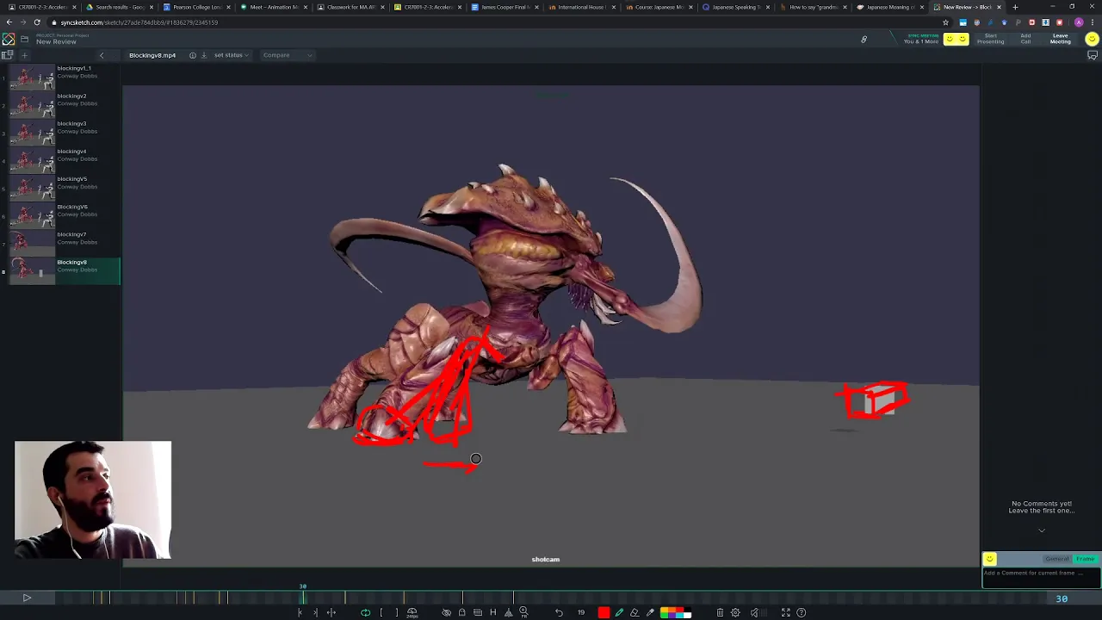1102x620 pixels.
Task: Select the General comment type
Action: (x=1056, y=559)
